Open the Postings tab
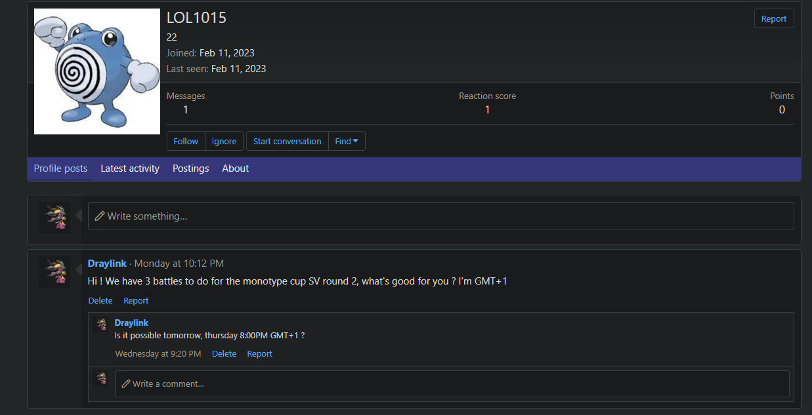This screenshot has width=812, height=415. click(x=191, y=168)
